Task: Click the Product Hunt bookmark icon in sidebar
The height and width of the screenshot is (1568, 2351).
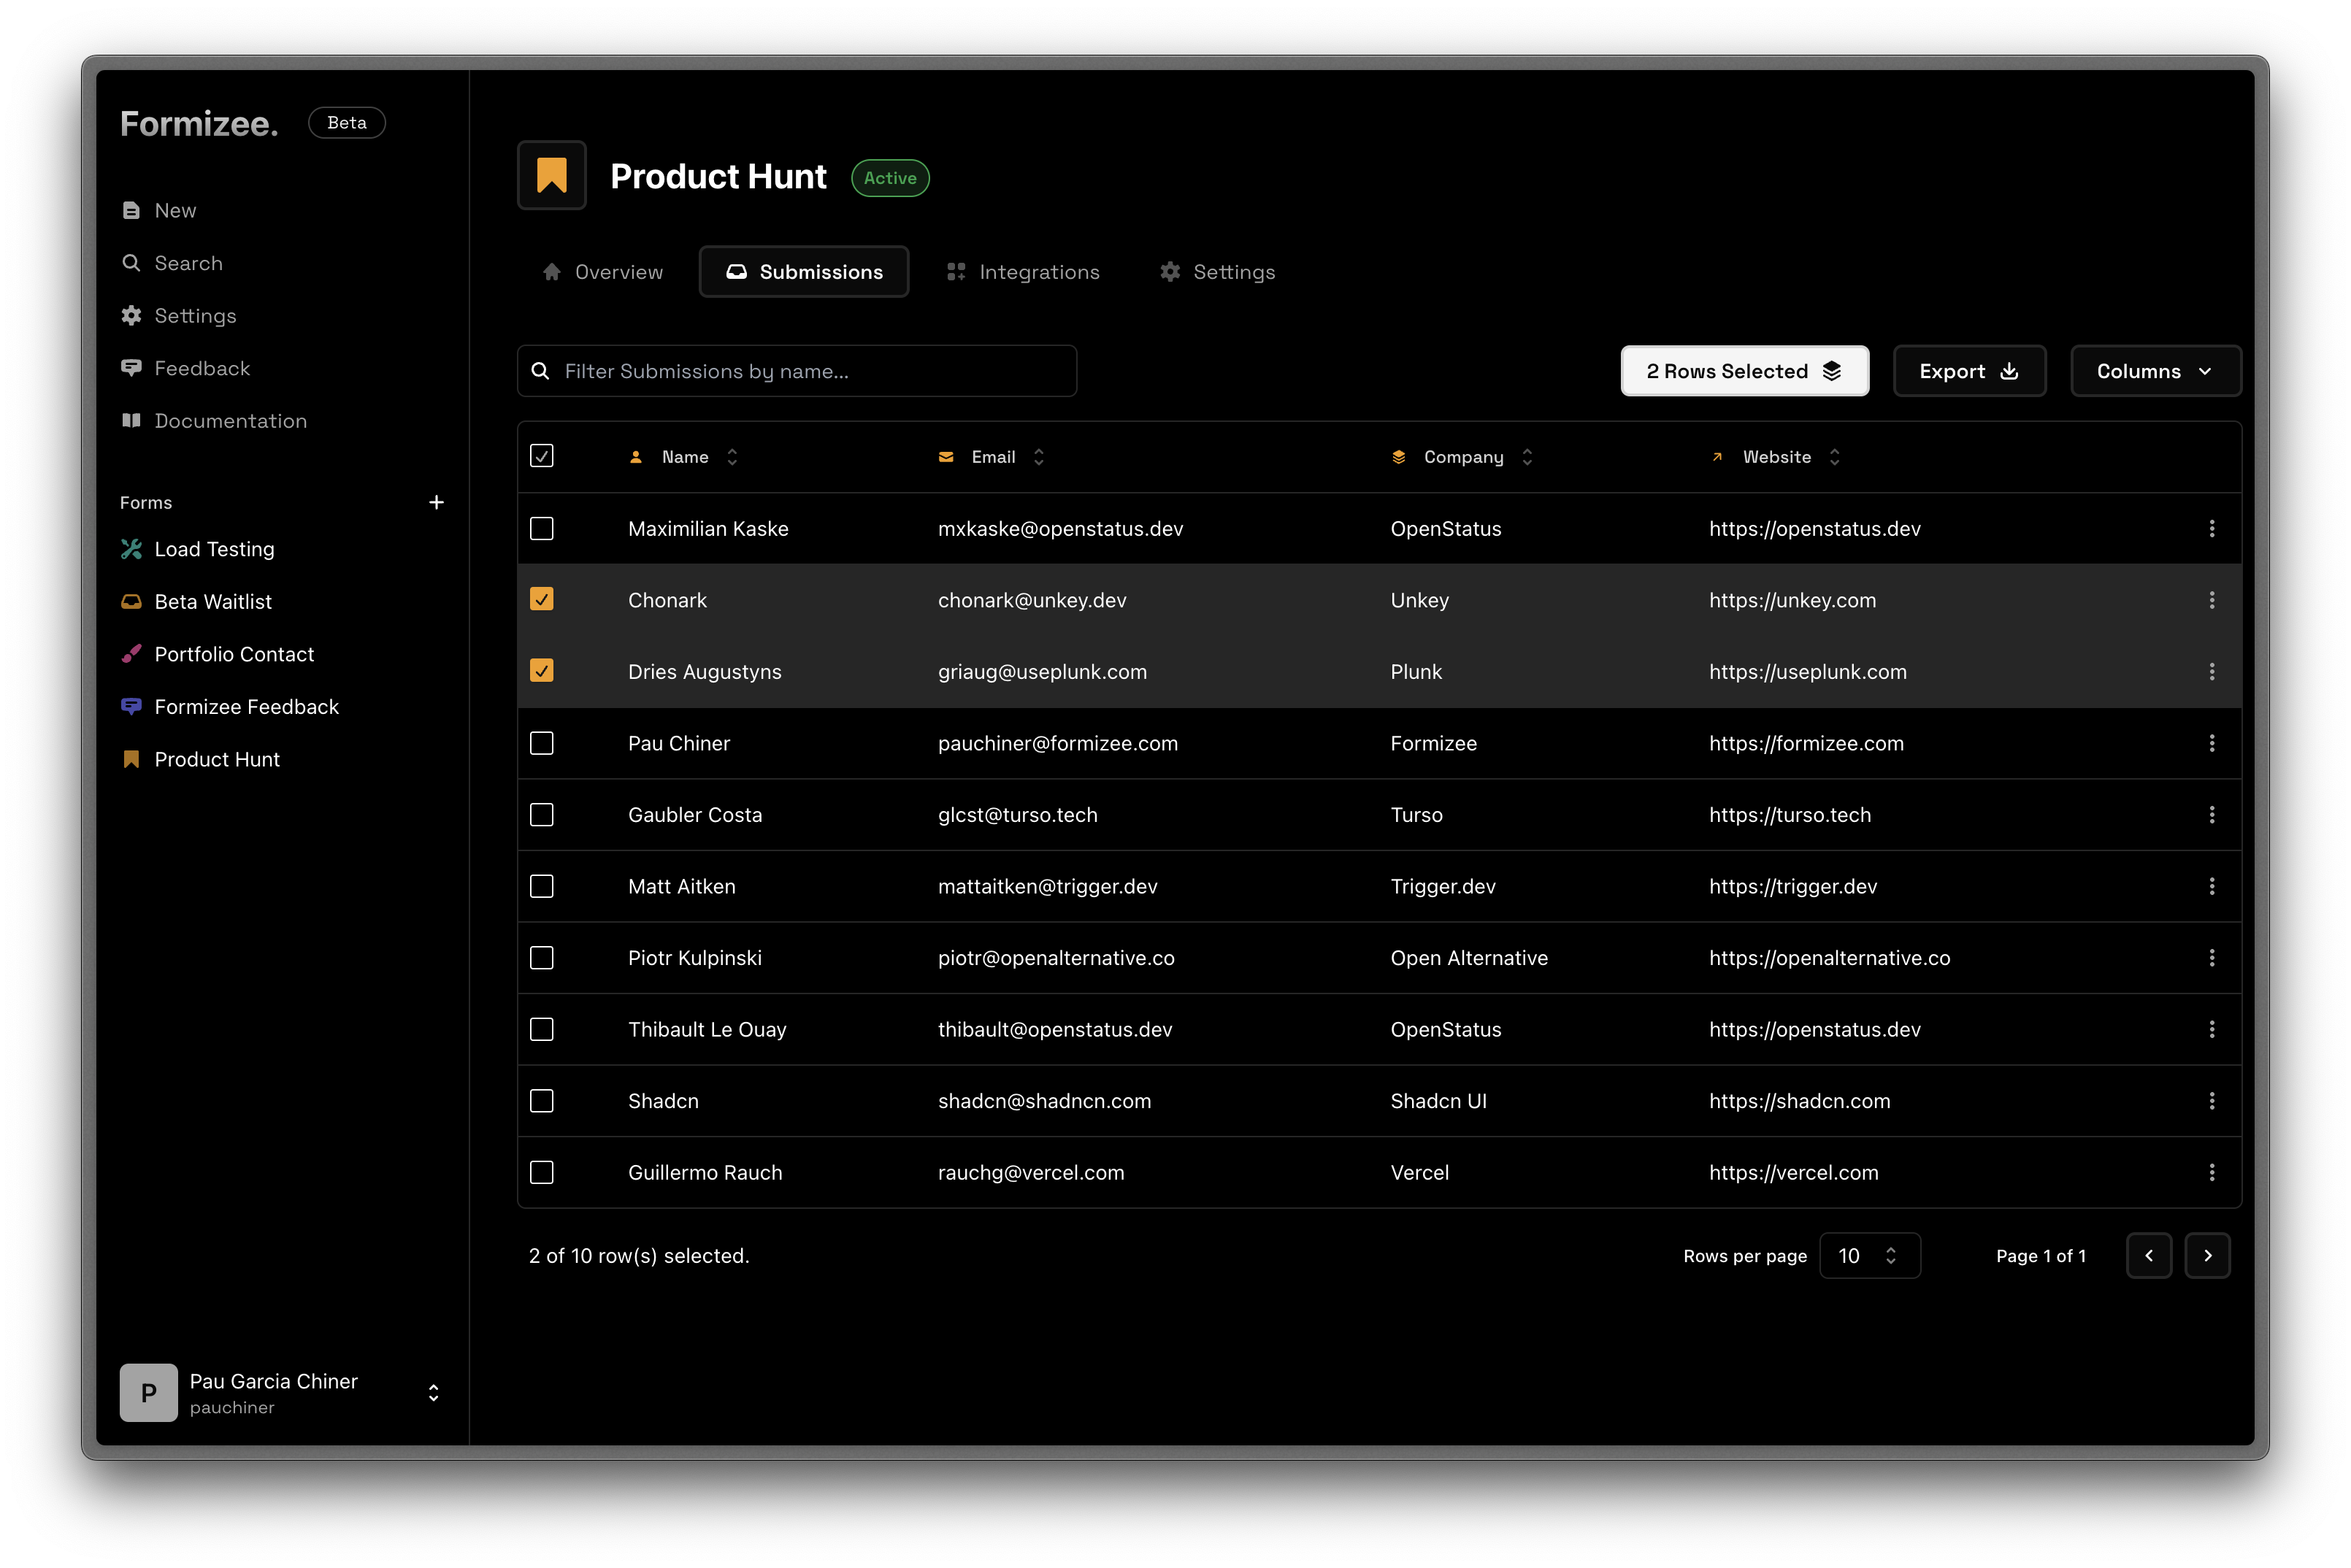Action: click(x=131, y=759)
